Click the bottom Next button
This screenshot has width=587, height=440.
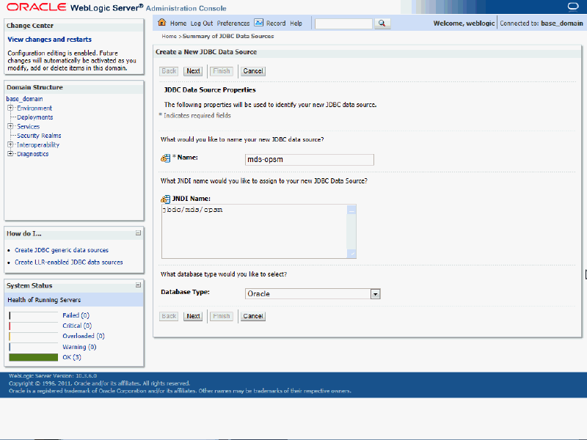(x=193, y=316)
